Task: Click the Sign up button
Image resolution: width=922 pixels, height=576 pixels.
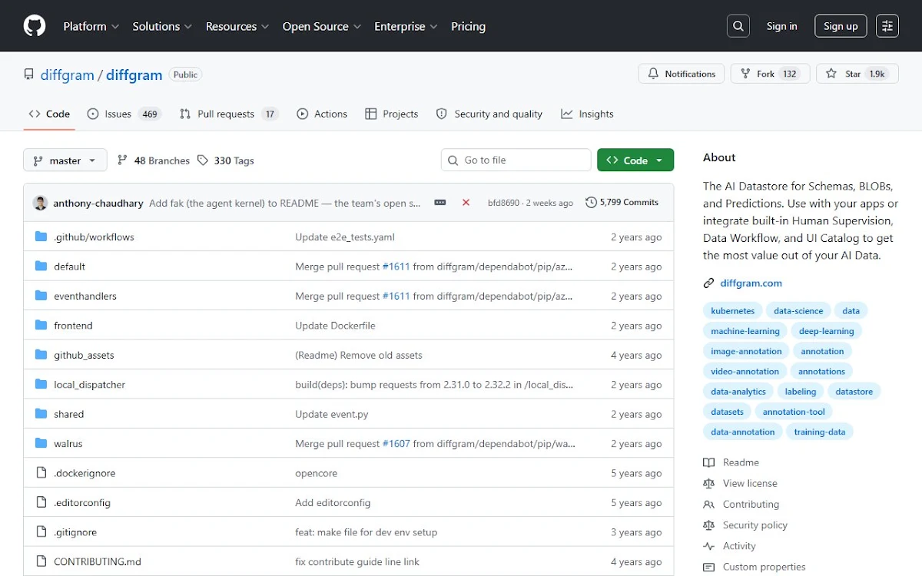Action: [841, 26]
